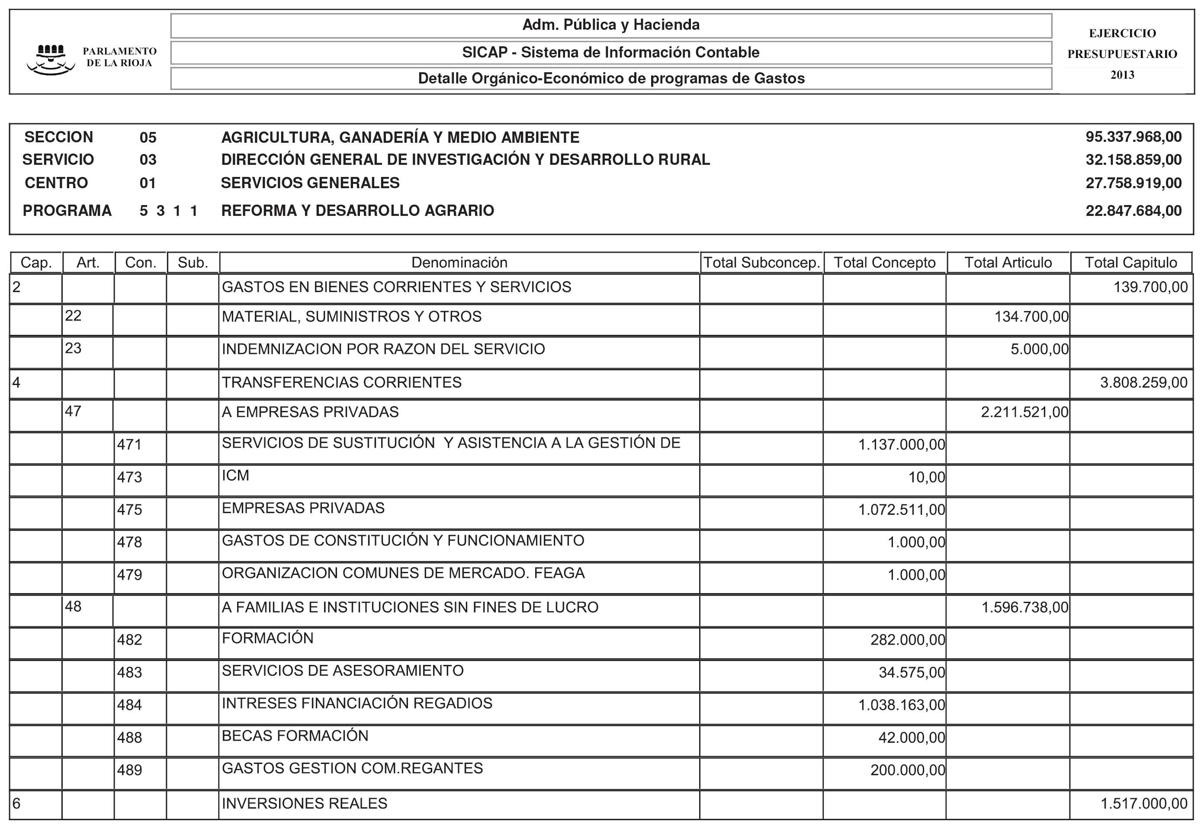The height and width of the screenshot is (828, 1201).
Task: Click concept total 1.072.511,00
Action: 902,510
